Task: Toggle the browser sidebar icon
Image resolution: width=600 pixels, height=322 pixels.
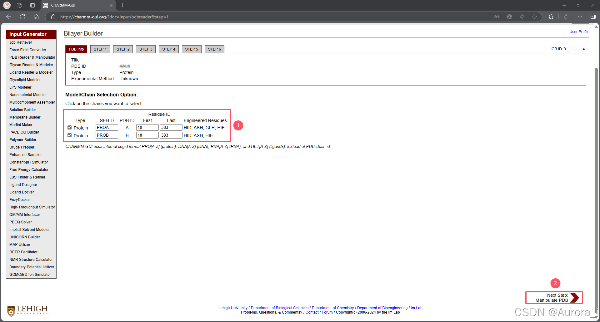Action: 593,17
